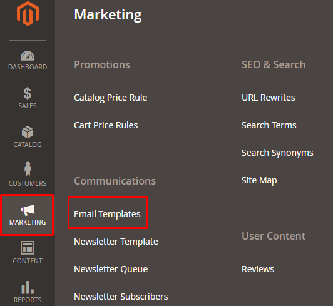Go to Reviews under User Content
This screenshot has width=333, height=306.
258,269
